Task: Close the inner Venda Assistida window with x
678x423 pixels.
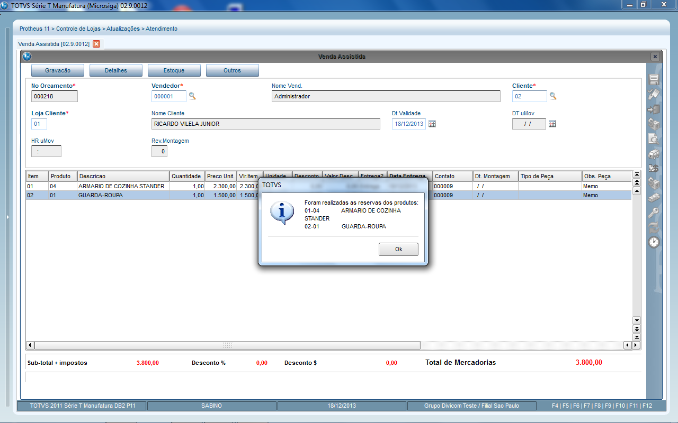Action: 655,57
